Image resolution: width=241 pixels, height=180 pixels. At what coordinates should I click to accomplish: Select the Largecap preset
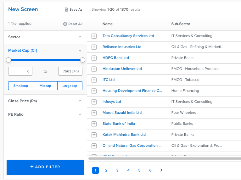tap(70, 86)
